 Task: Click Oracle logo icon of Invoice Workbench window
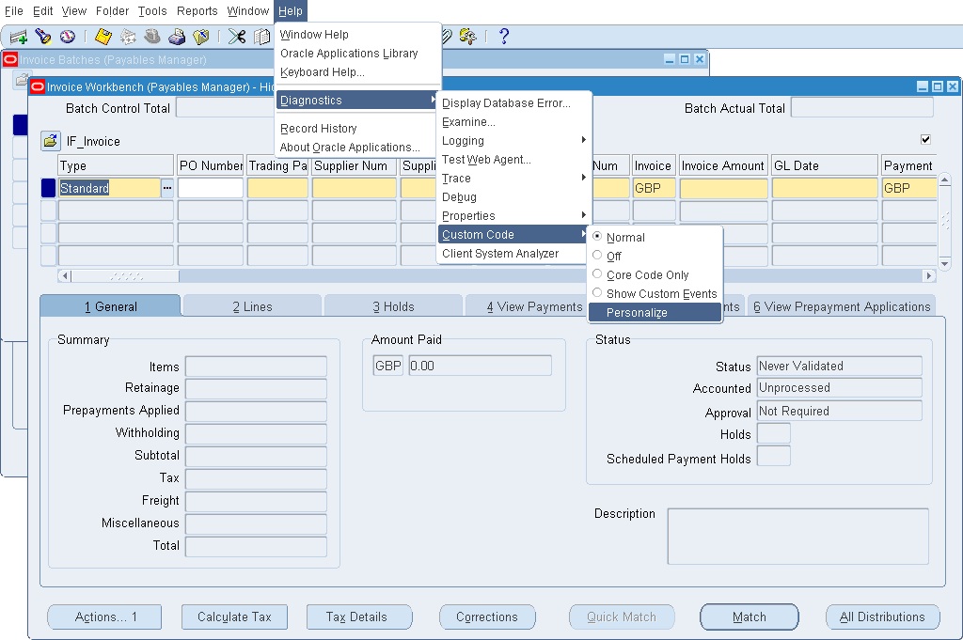pyautogui.click(x=38, y=86)
